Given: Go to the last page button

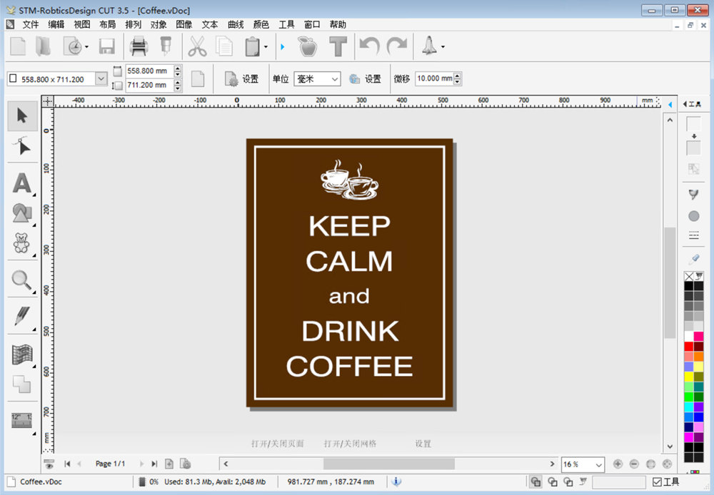Looking at the screenshot, I should coord(154,464).
